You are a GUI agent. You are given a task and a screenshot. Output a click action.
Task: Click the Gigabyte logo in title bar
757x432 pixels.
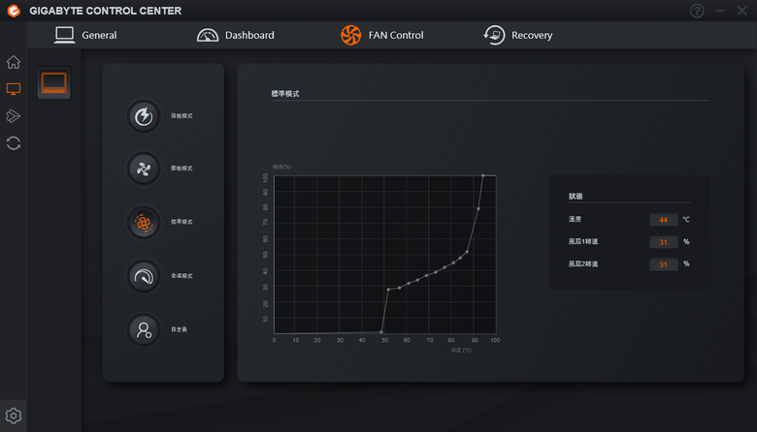coord(14,11)
